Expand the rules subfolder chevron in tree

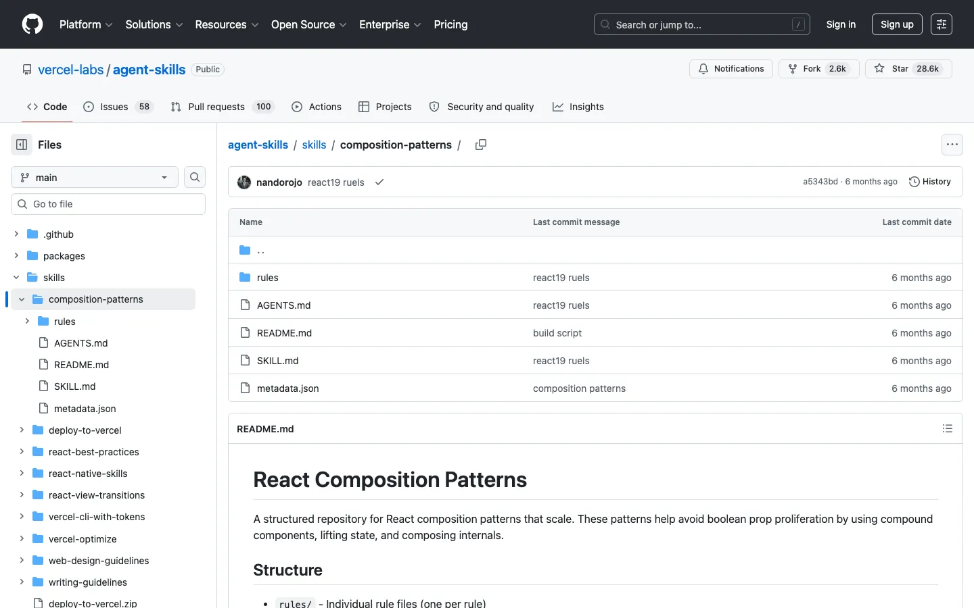(x=27, y=322)
